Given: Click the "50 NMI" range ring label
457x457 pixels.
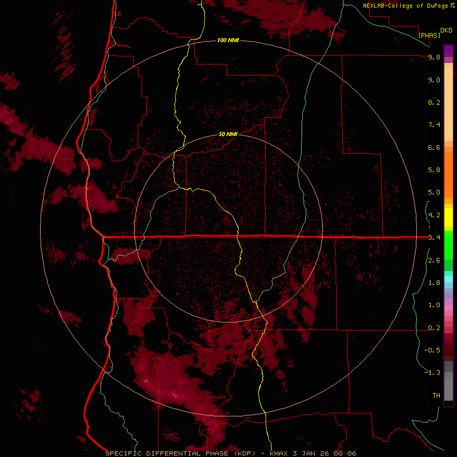Looking at the screenshot, I should click(x=228, y=134).
